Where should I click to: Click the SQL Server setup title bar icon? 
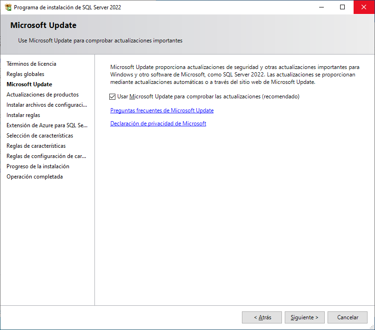pyautogui.click(x=8, y=7)
